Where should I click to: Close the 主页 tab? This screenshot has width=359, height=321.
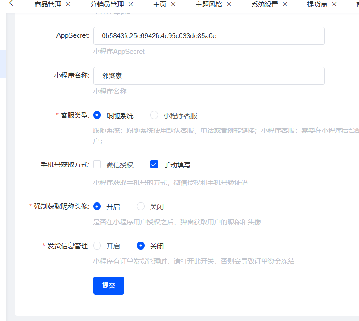(173, 4)
